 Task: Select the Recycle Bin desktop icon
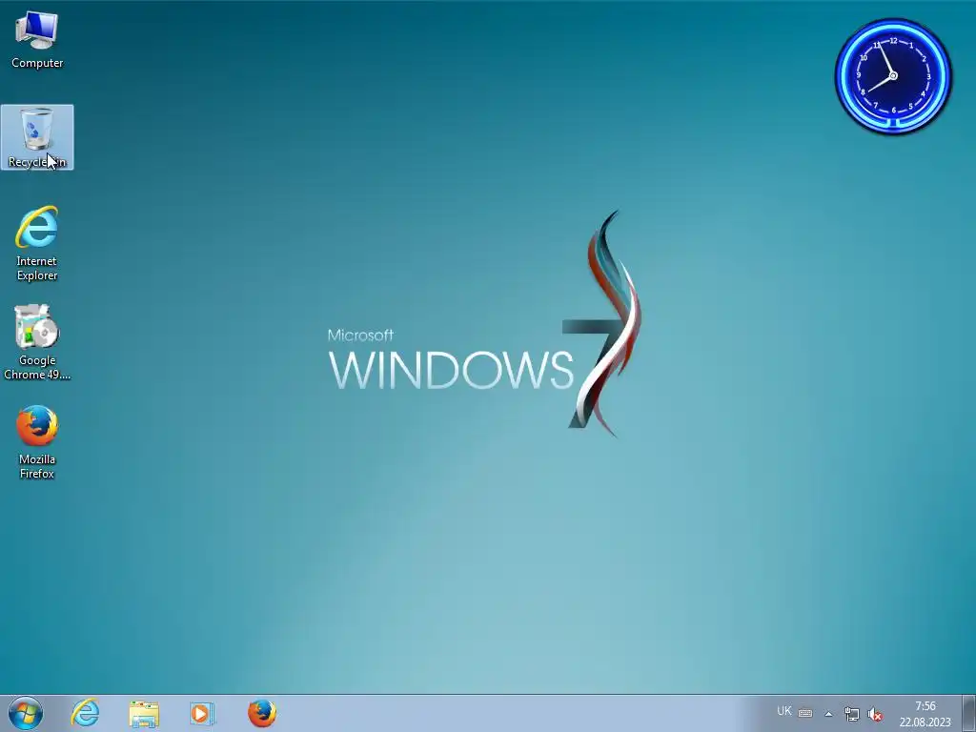(x=37, y=137)
